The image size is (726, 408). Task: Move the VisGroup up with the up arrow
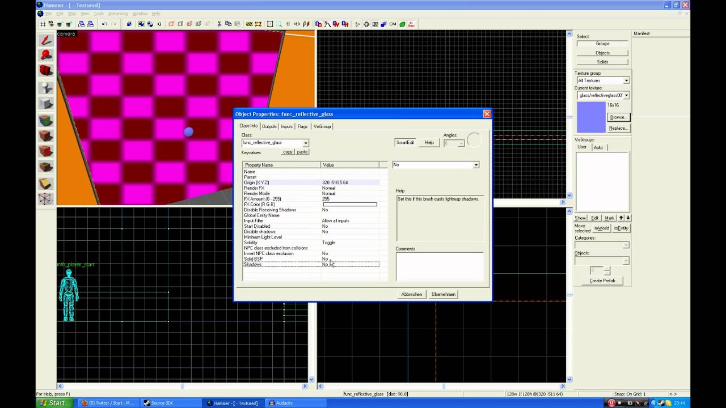pos(621,218)
